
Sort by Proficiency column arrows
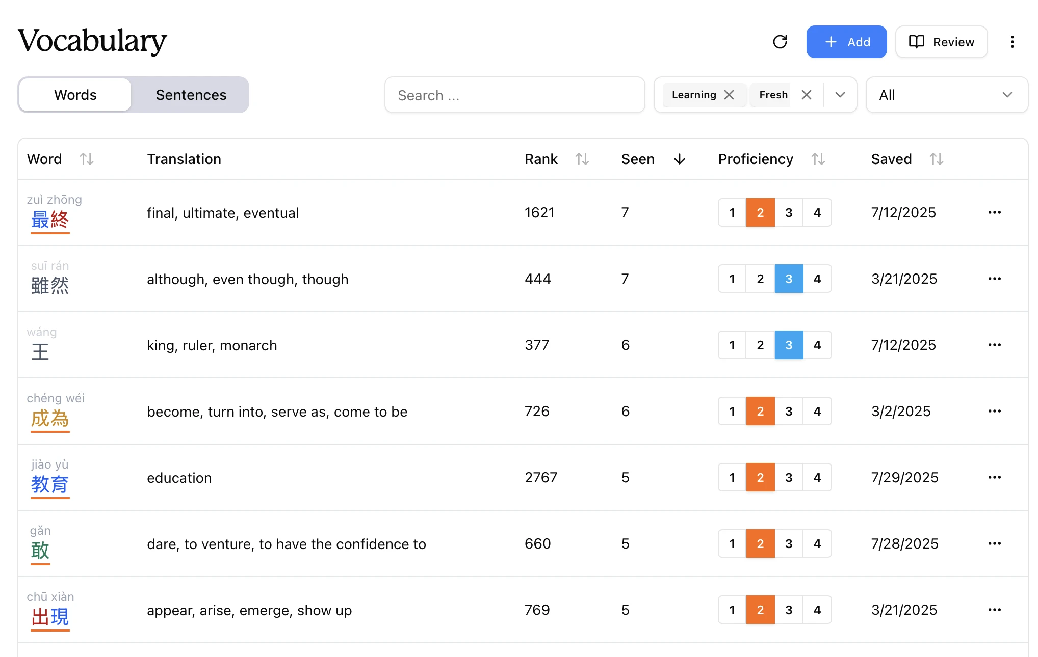point(818,159)
